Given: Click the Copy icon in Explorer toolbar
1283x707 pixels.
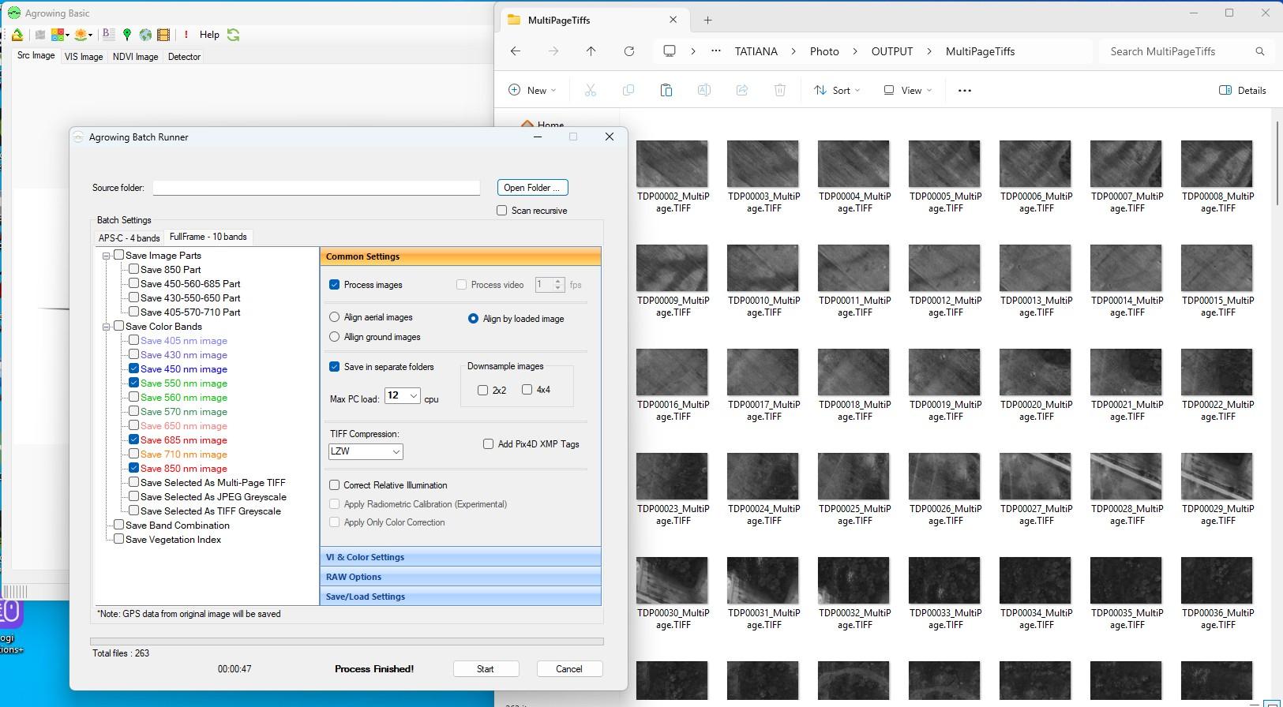Looking at the screenshot, I should click(628, 91).
